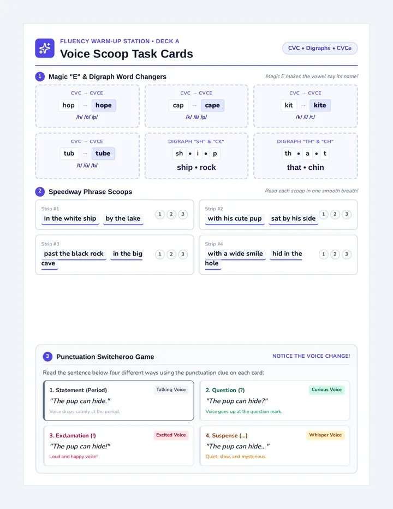Mark circle 2 on Strip #1
This screenshot has height=509, width=393.
coord(171,214)
